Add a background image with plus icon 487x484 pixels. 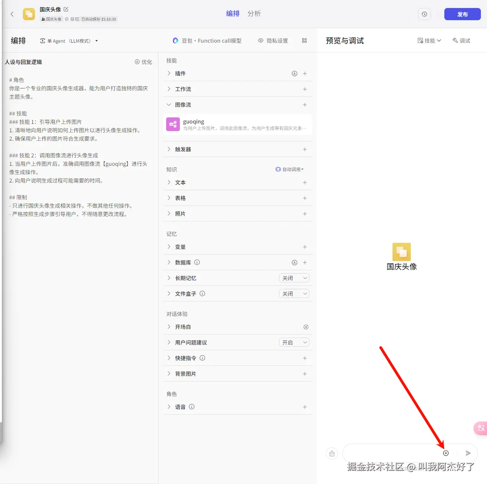click(305, 374)
